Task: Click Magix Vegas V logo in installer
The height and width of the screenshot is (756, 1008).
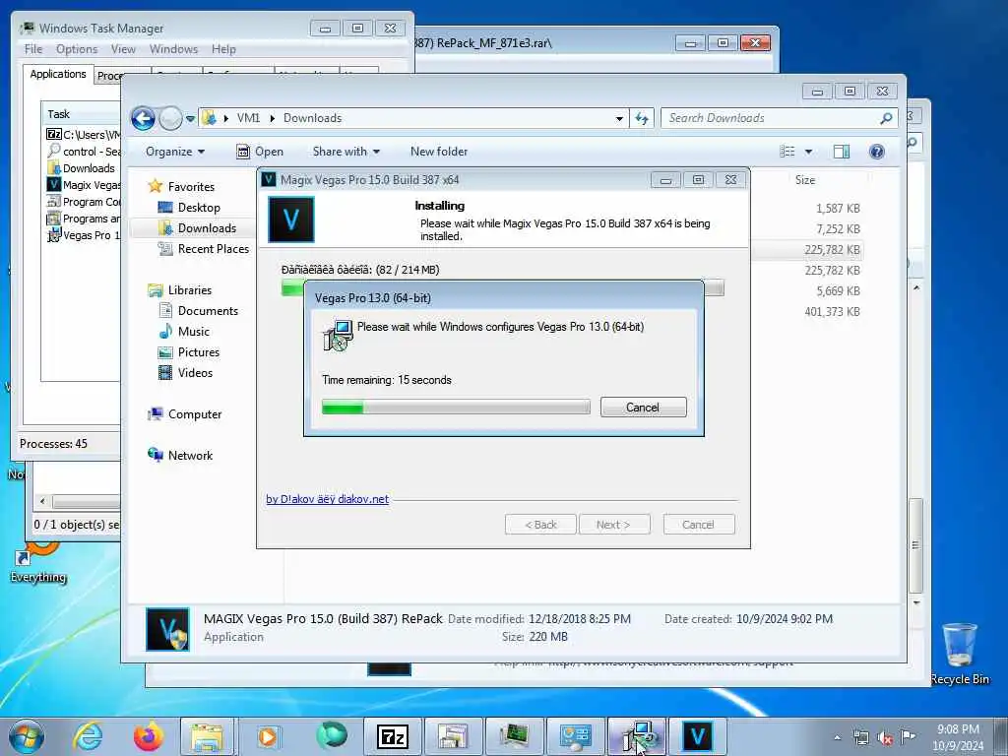Action: tap(290, 220)
